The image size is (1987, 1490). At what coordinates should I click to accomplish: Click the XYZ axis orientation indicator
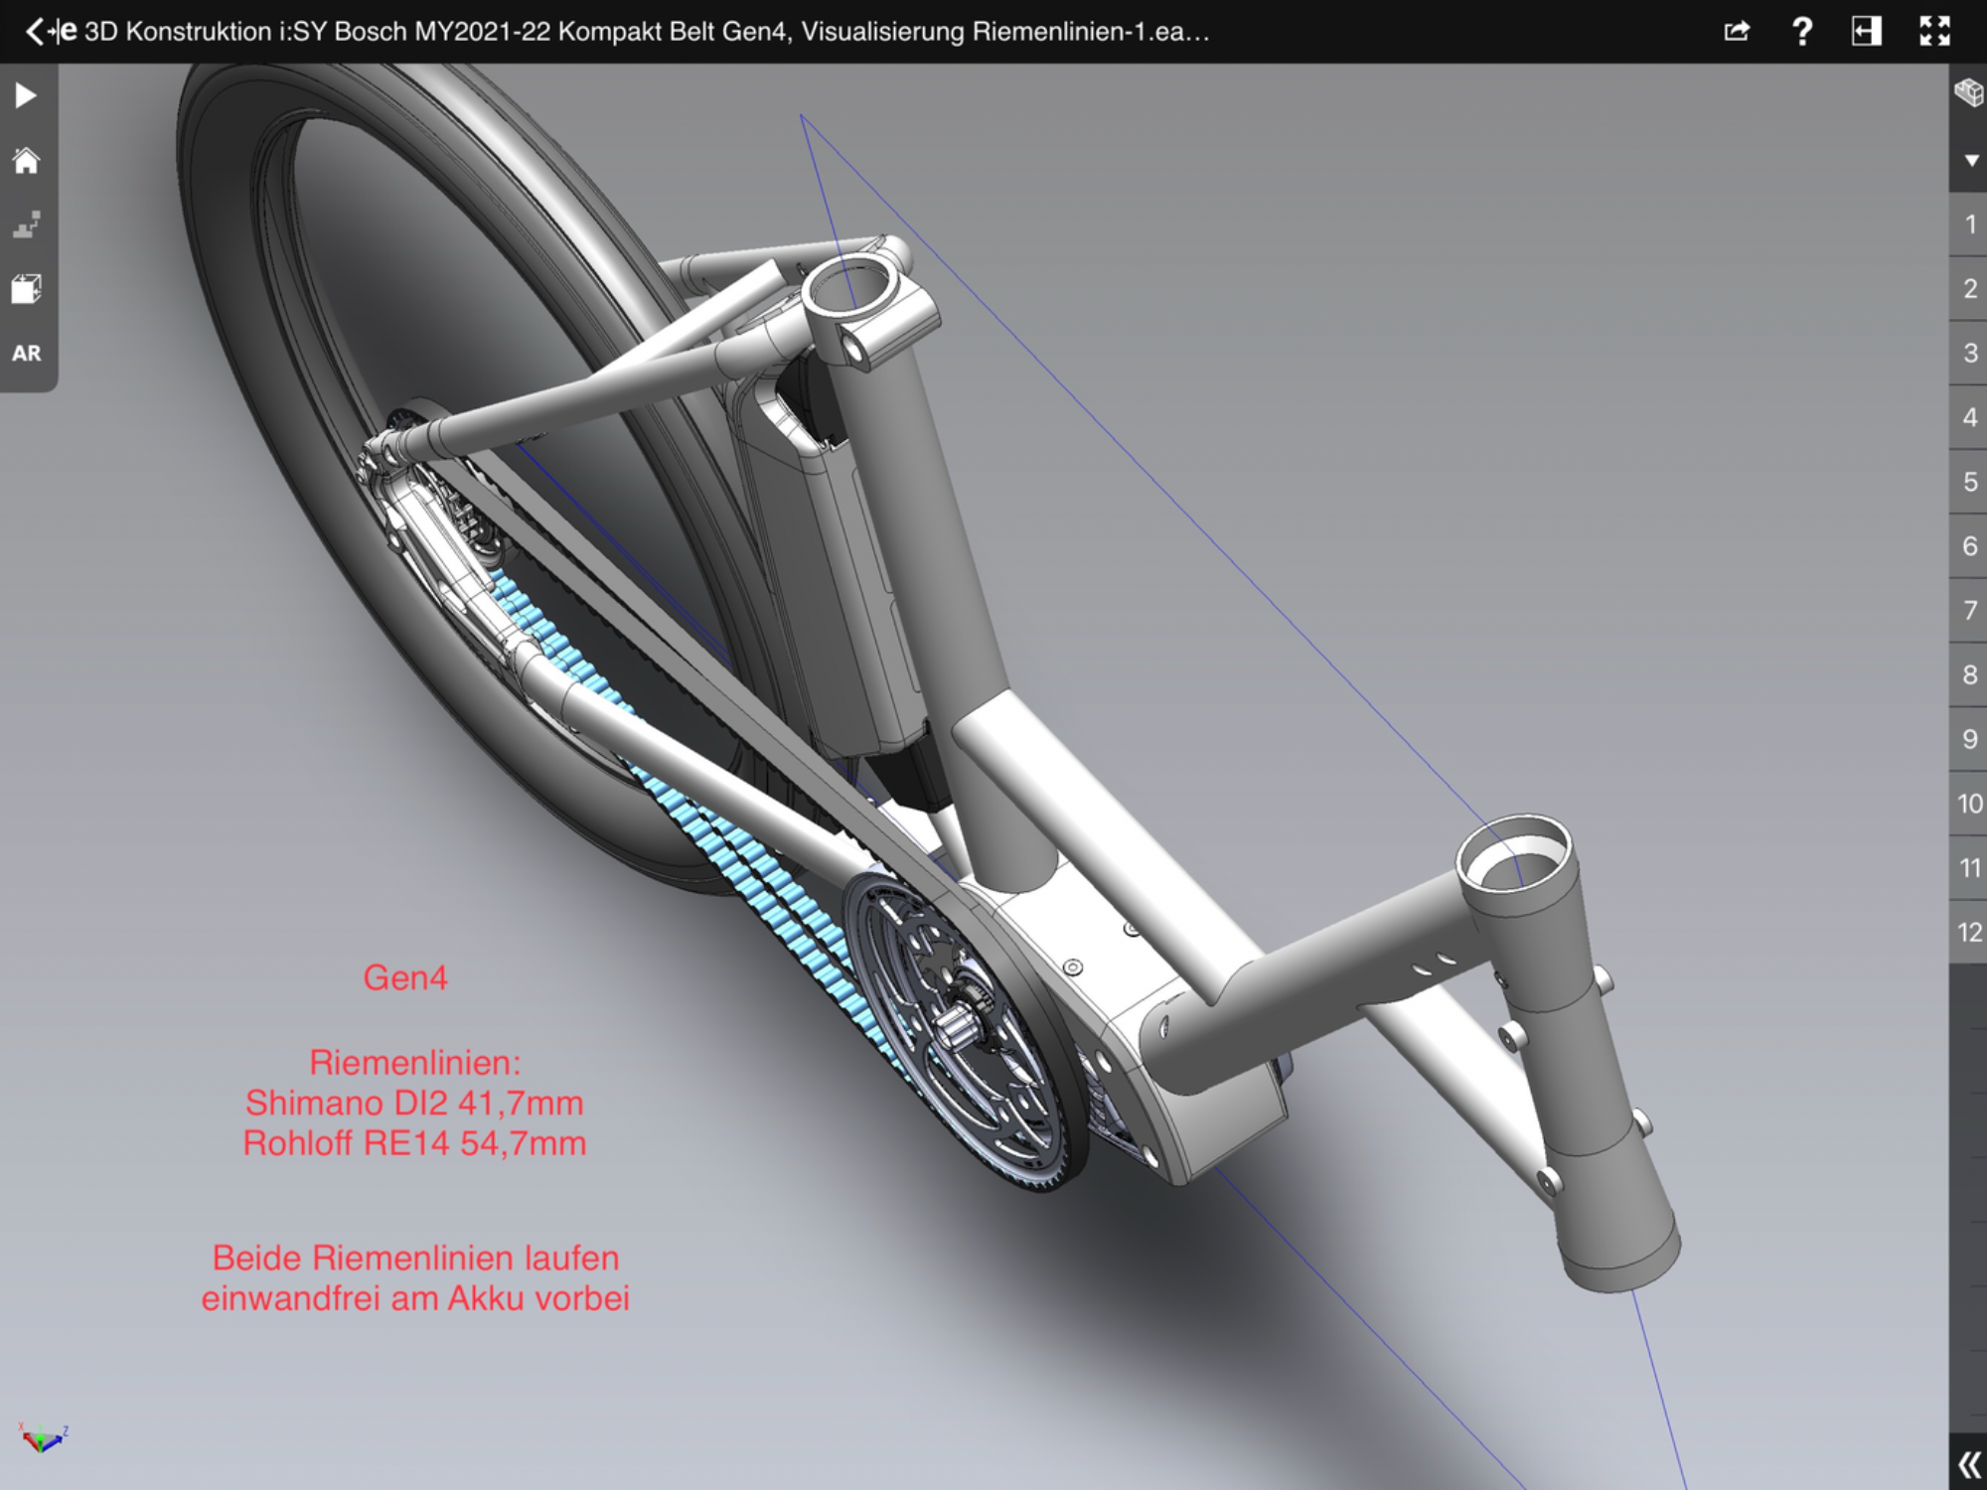point(42,1437)
